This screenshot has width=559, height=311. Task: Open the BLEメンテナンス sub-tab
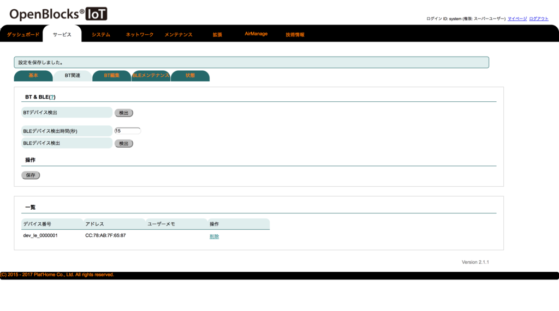(x=151, y=76)
